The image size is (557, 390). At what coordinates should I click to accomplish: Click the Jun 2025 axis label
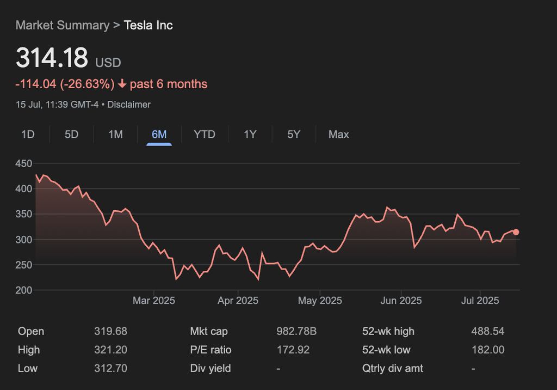[401, 301]
